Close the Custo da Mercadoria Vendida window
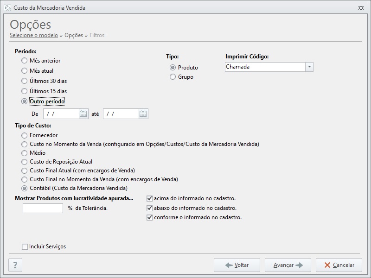The image size is (371, 278). click(x=361, y=8)
